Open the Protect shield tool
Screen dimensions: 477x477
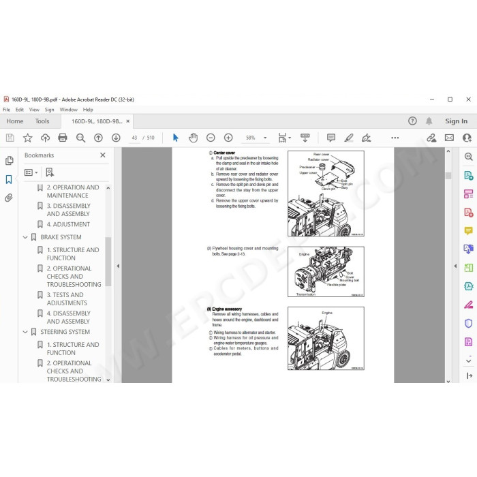[x=469, y=323]
